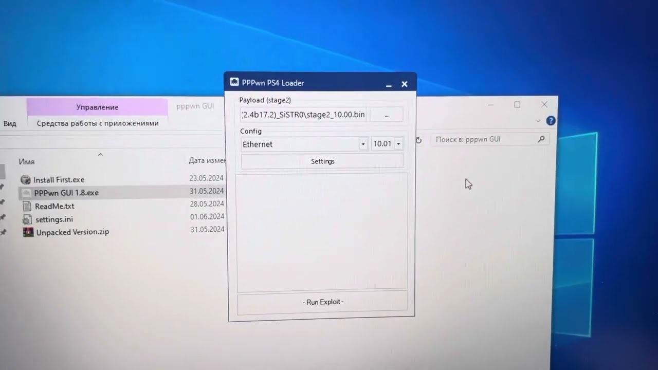Click the refresh icon beside the Explorer search box
The width and height of the screenshot is (658, 370).
pos(418,140)
